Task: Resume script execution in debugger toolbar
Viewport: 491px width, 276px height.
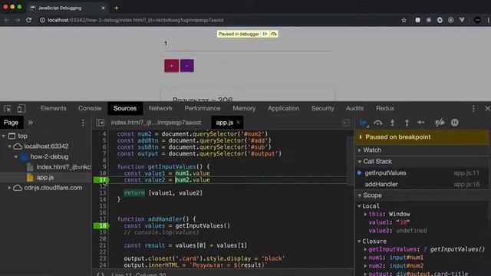Action: 363,123
